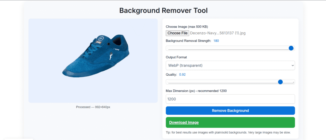326x140 pixels.
Task: Click the Background Remover Tool heading
Action: [163, 10]
